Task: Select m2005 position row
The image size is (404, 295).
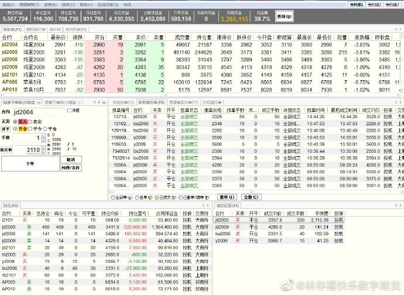Action: pos(105,255)
